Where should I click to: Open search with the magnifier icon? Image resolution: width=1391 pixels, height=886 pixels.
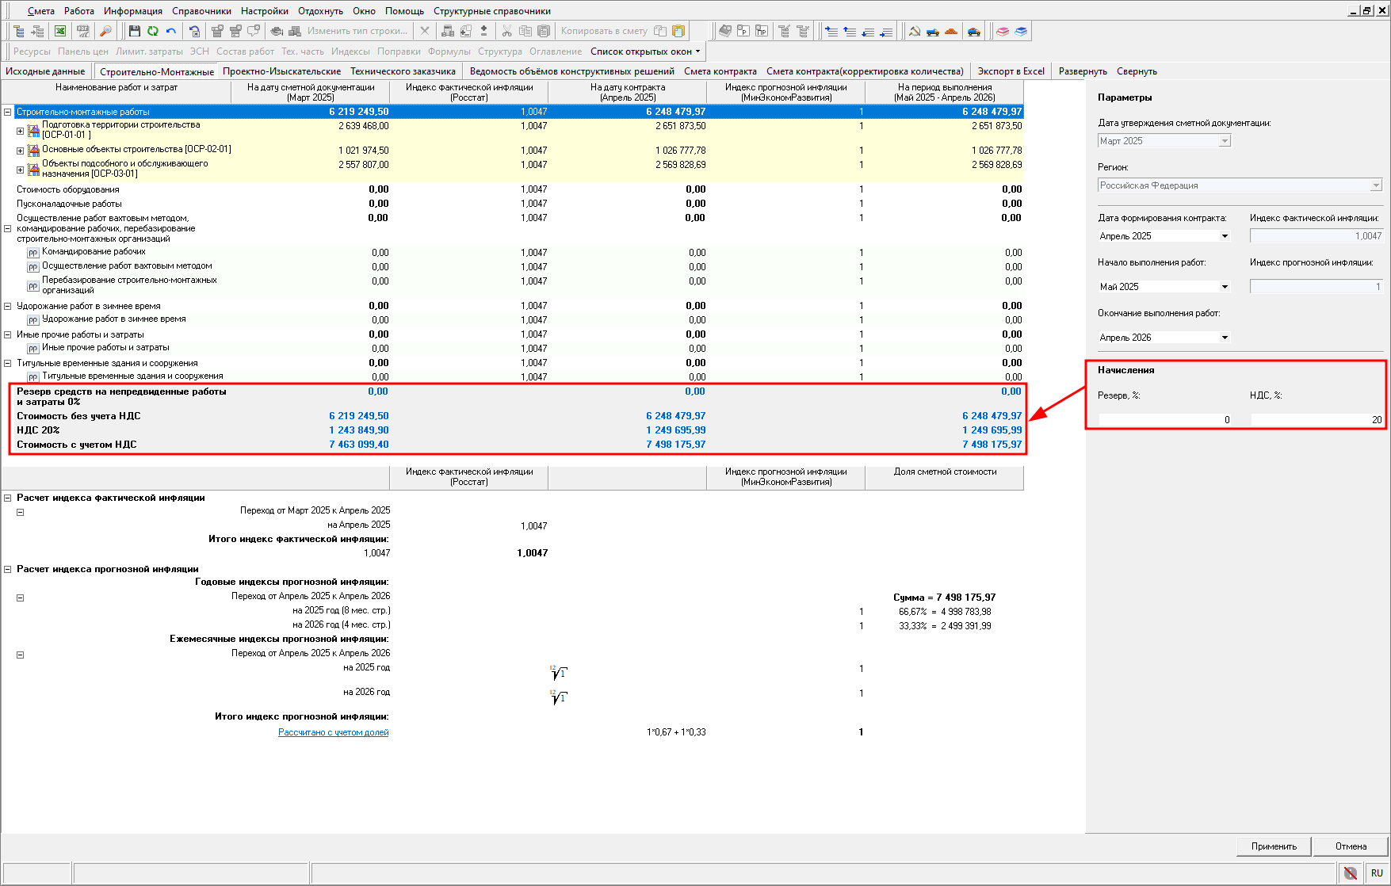pos(105,31)
